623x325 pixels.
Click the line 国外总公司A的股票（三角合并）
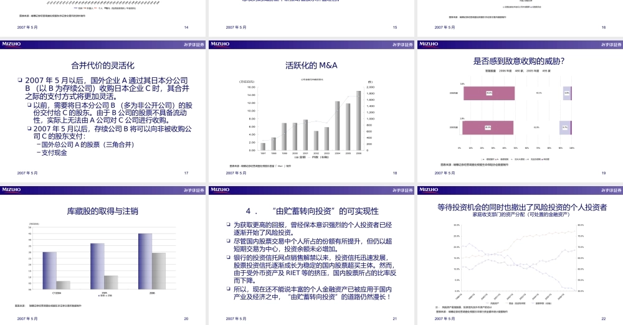click(x=85, y=144)
